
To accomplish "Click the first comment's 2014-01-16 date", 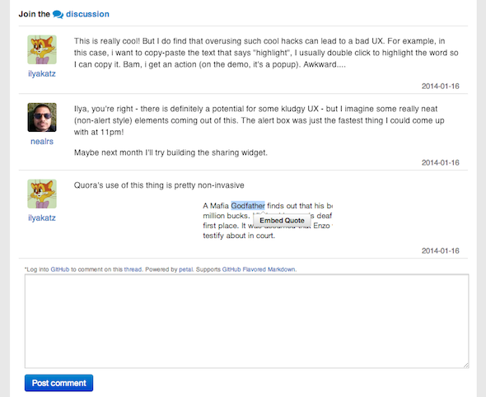I will (x=440, y=86).
